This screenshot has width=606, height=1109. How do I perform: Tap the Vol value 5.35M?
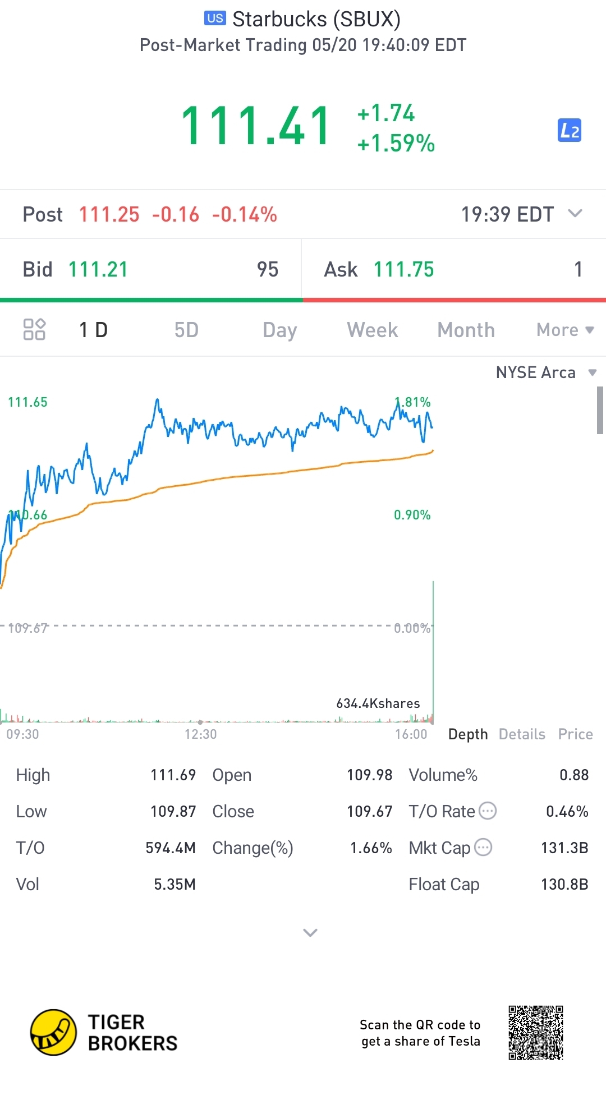(175, 884)
